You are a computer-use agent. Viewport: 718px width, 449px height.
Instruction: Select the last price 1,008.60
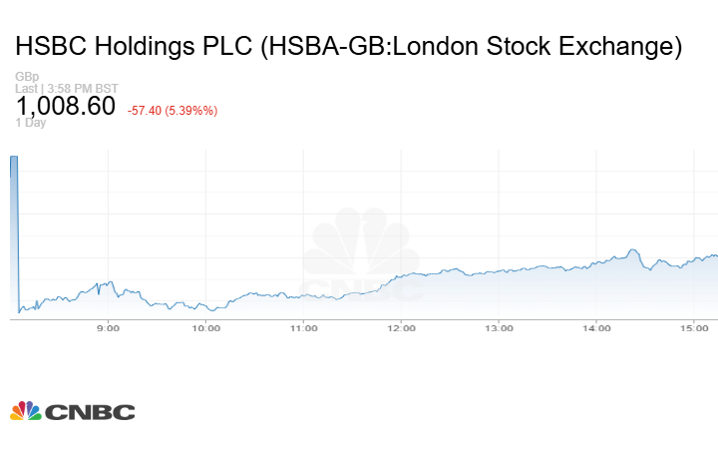(66, 106)
